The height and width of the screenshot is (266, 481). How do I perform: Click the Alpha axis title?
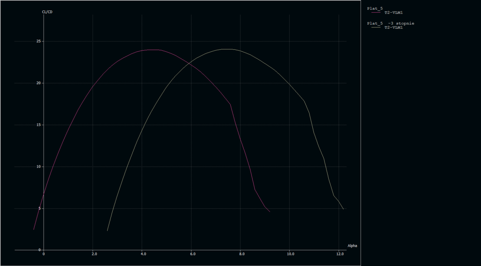coord(352,246)
